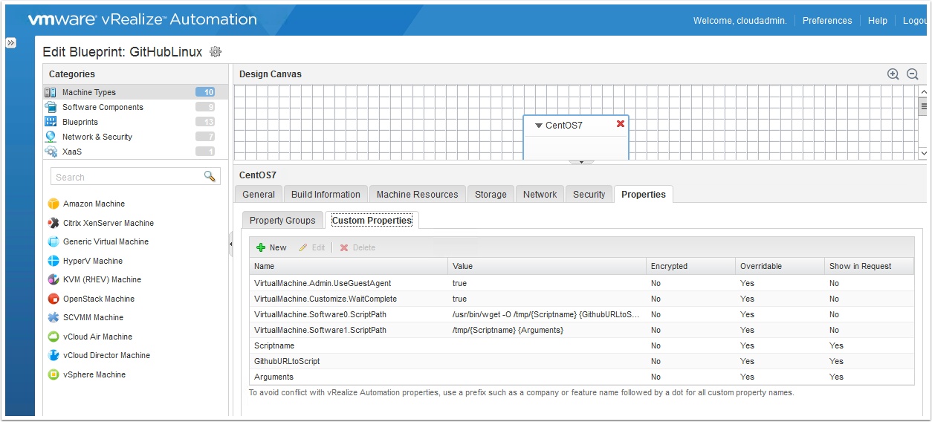The height and width of the screenshot is (422, 932).
Task: Open blueprint settings gear icon
Action: click(216, 51)
